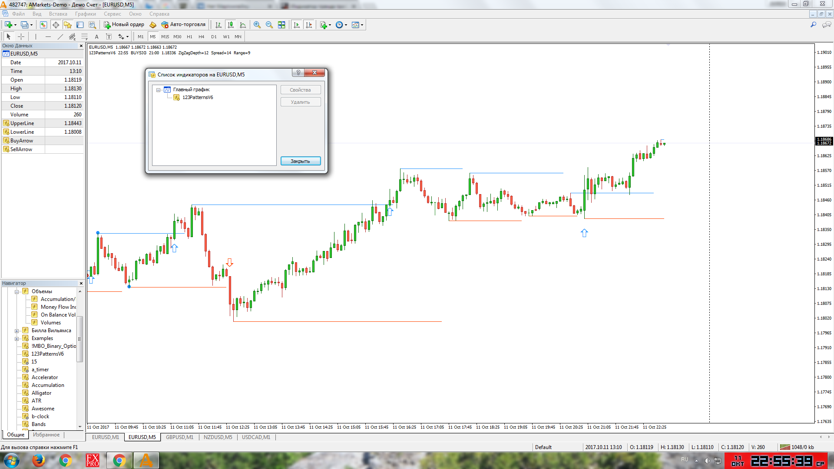Open the Сервис menu
This screenshot has height=469, width=834.
[x=113, y=14]
